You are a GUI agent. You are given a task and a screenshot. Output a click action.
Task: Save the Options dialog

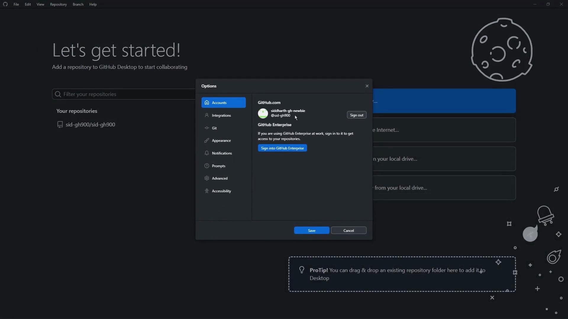(x=312, y=230)
